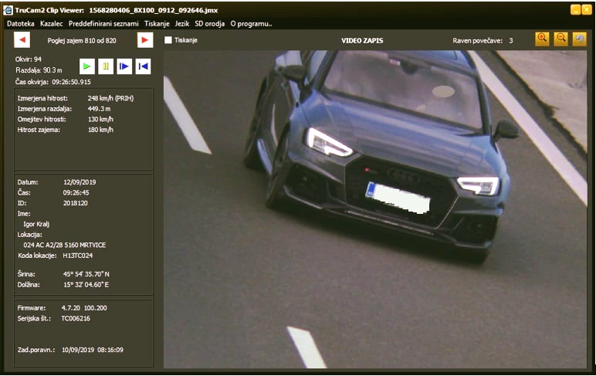Zoom in on the video image

(x=542, y=39)
